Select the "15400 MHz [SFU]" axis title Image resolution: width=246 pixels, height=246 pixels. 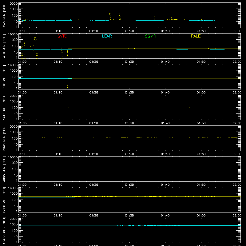click(4, 230)
